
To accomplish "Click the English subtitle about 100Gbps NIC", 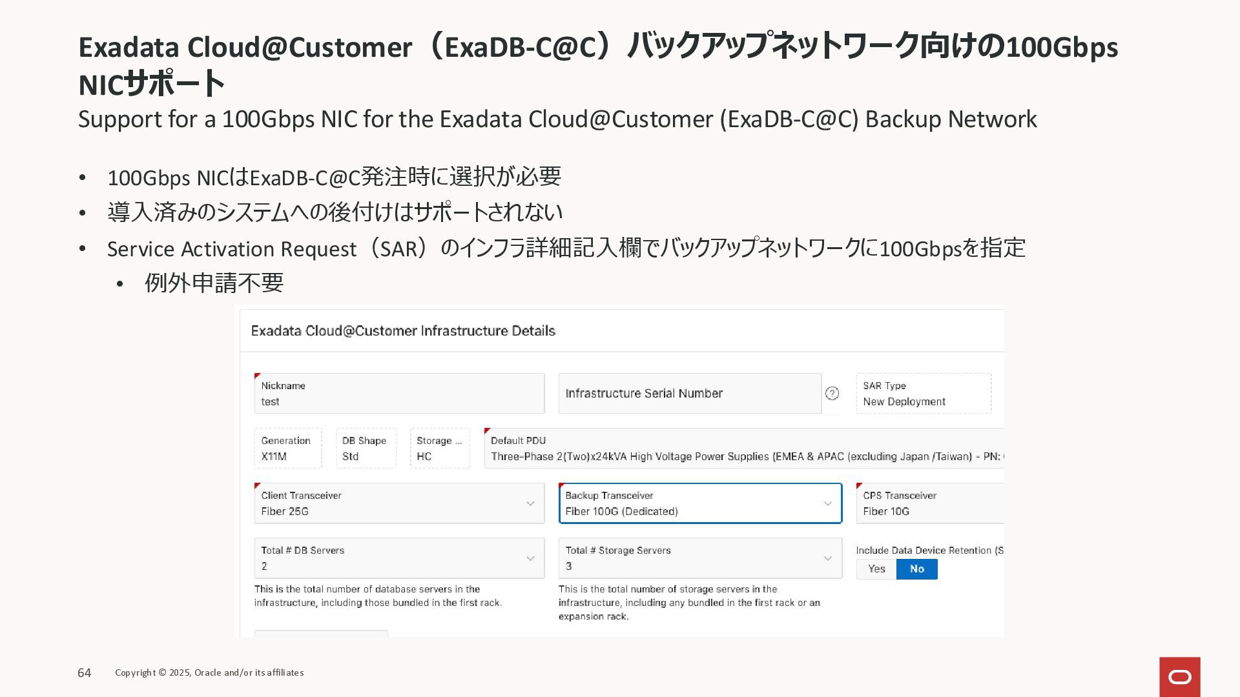I will click(557, 119).
